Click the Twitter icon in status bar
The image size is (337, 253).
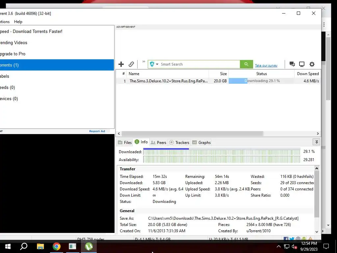[x=292, y=239]
